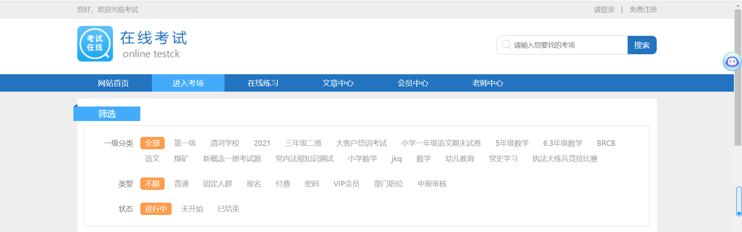
Task: Filter status by 已结束
Action: tap(228, 209)
